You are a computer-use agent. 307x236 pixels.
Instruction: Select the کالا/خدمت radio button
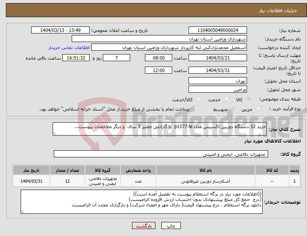click(198, 99)
